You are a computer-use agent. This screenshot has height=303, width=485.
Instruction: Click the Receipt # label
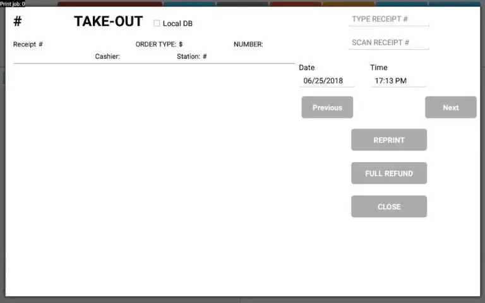tap(28, 44)
